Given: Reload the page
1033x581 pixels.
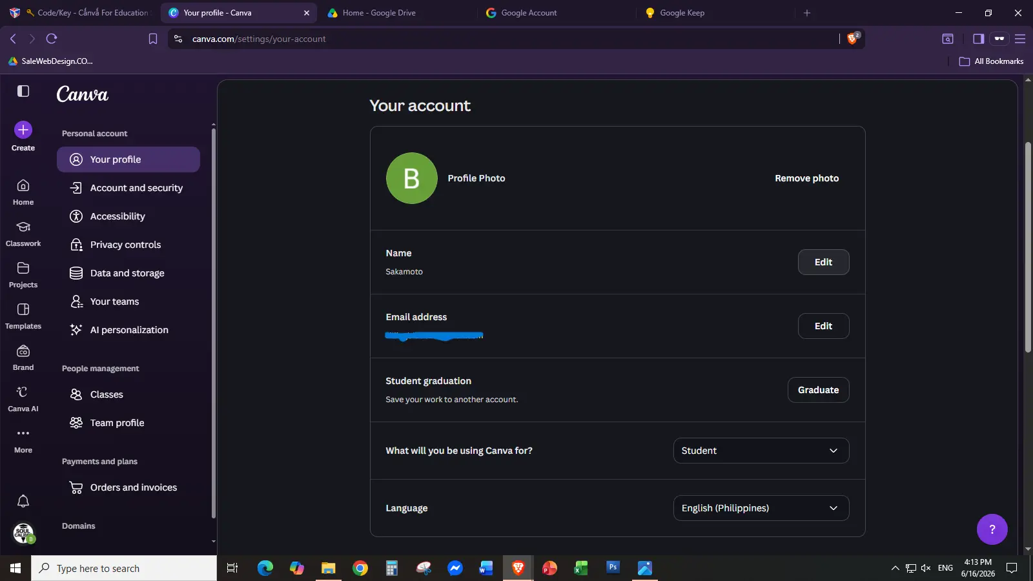Looking at the screenshot, I should tap(52, 39).
